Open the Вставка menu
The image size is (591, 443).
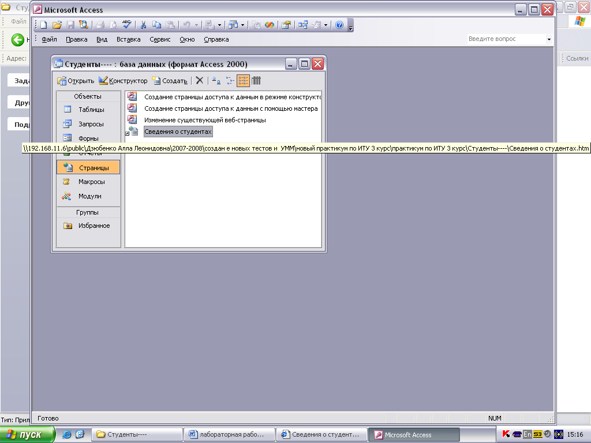tap(128, 39)
